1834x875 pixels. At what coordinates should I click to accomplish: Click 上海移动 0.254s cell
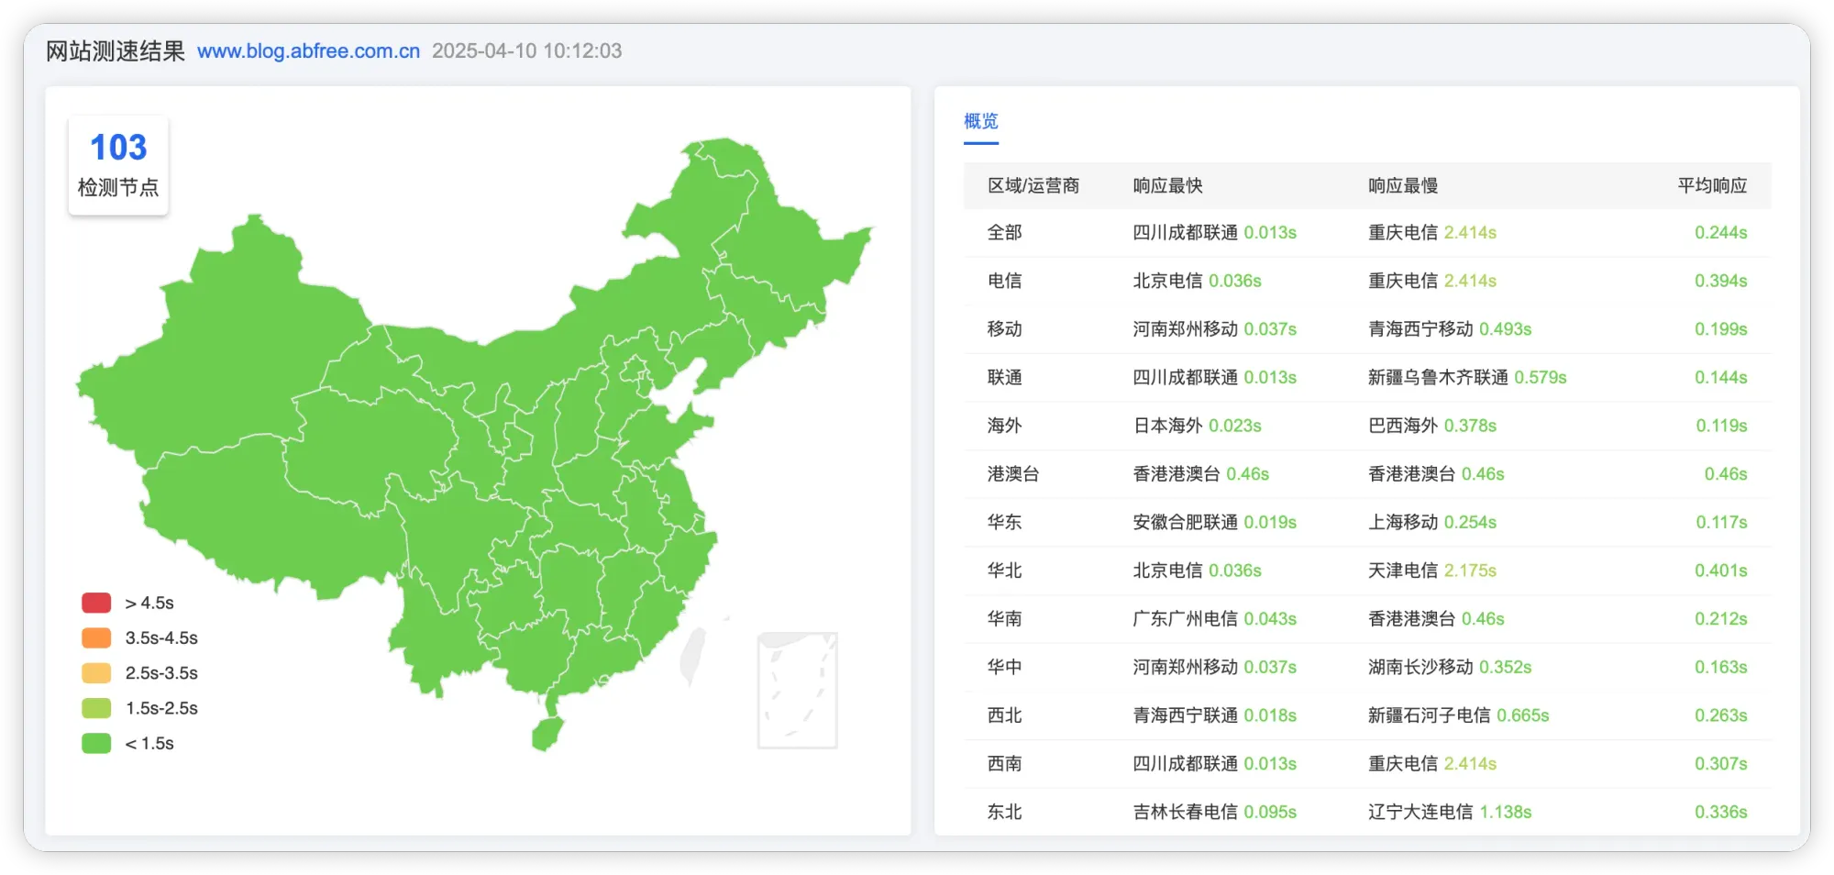tap(1432, 522)
